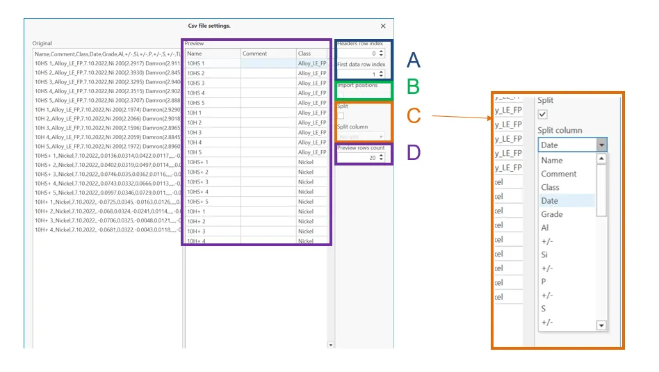Click dropdown list scroll-down arrow
The height and width of the screenshot is (372, 659).
601,325
